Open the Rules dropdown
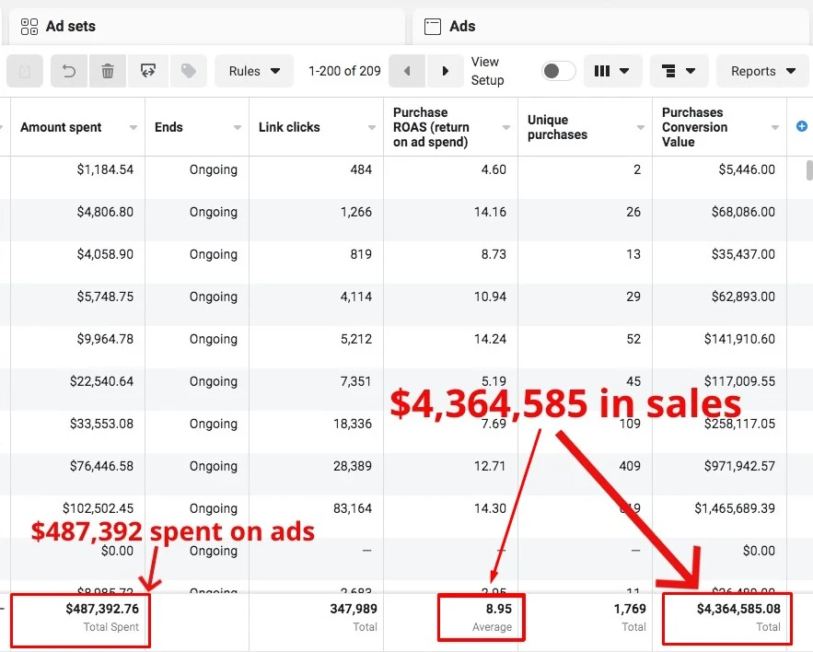This screenshot has width=813, height=652. click(x=254, y=71)
